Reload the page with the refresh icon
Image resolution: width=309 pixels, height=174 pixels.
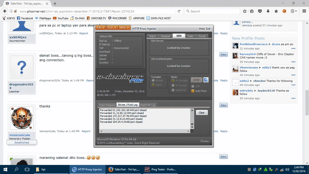click(179, 11)
